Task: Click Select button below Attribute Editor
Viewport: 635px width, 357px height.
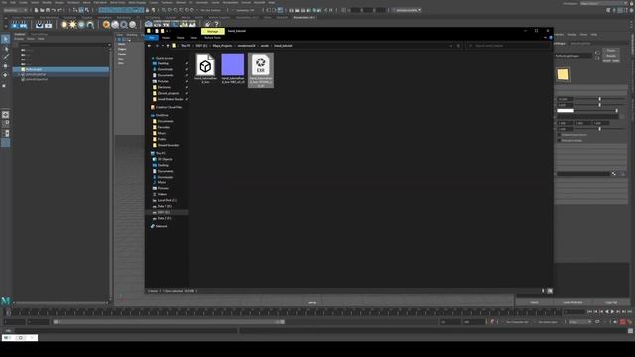Action: (x=534, y=302)
